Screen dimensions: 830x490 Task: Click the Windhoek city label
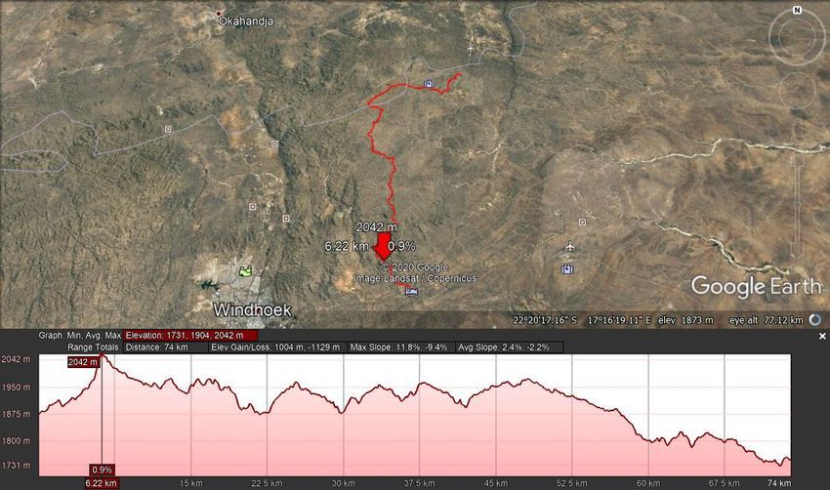(252, 309)
